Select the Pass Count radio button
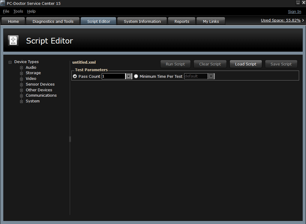306x224 pixels. 75,76
